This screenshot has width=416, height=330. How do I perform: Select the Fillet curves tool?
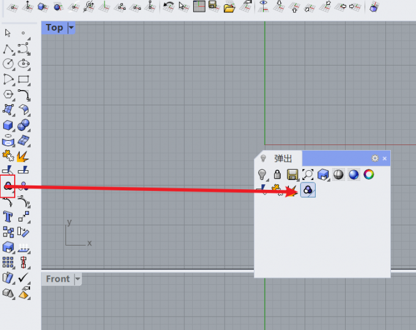(x=24, y=94)
